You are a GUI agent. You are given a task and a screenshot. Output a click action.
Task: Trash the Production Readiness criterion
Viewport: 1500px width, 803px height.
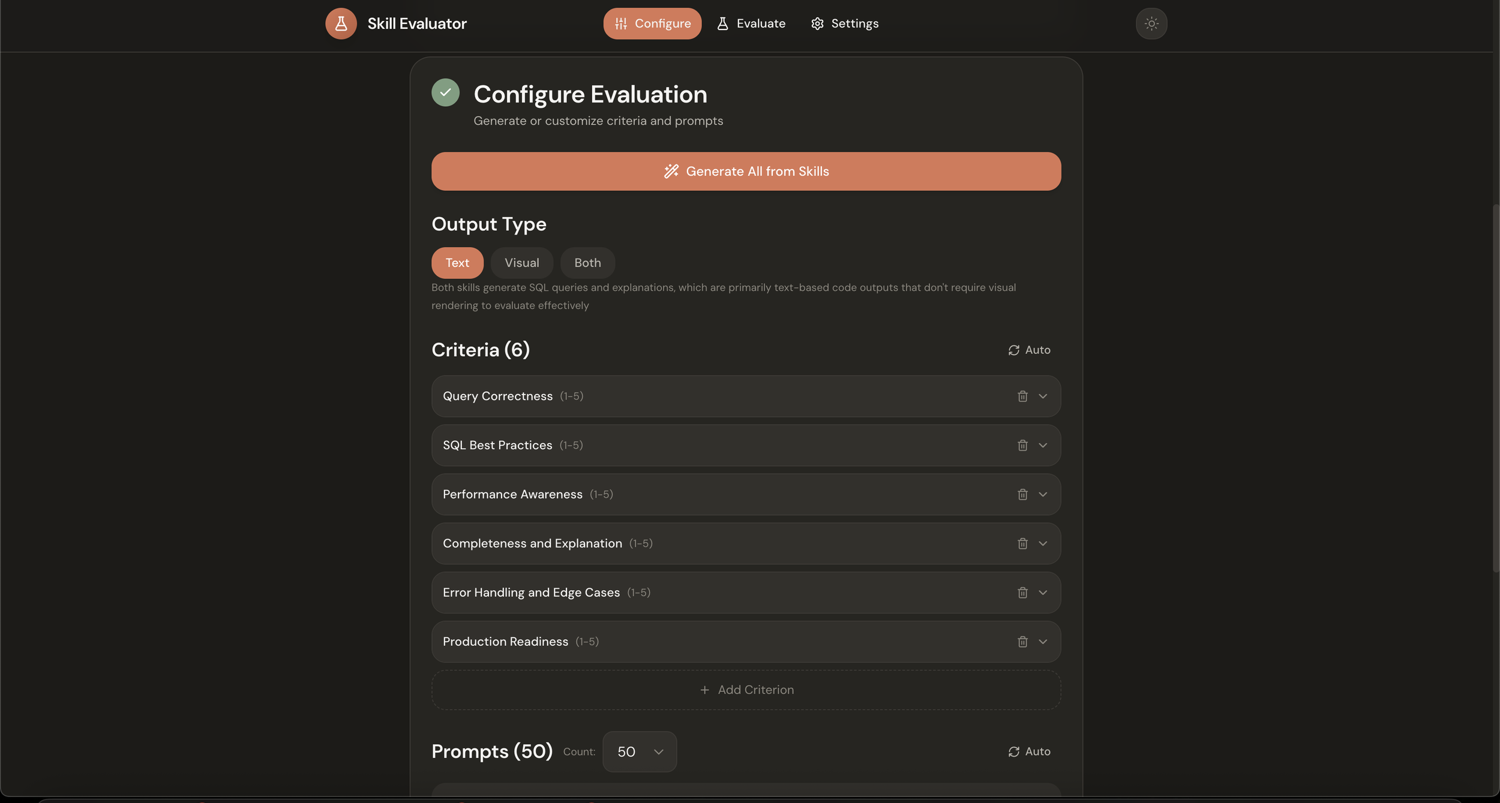point(1022,642)
